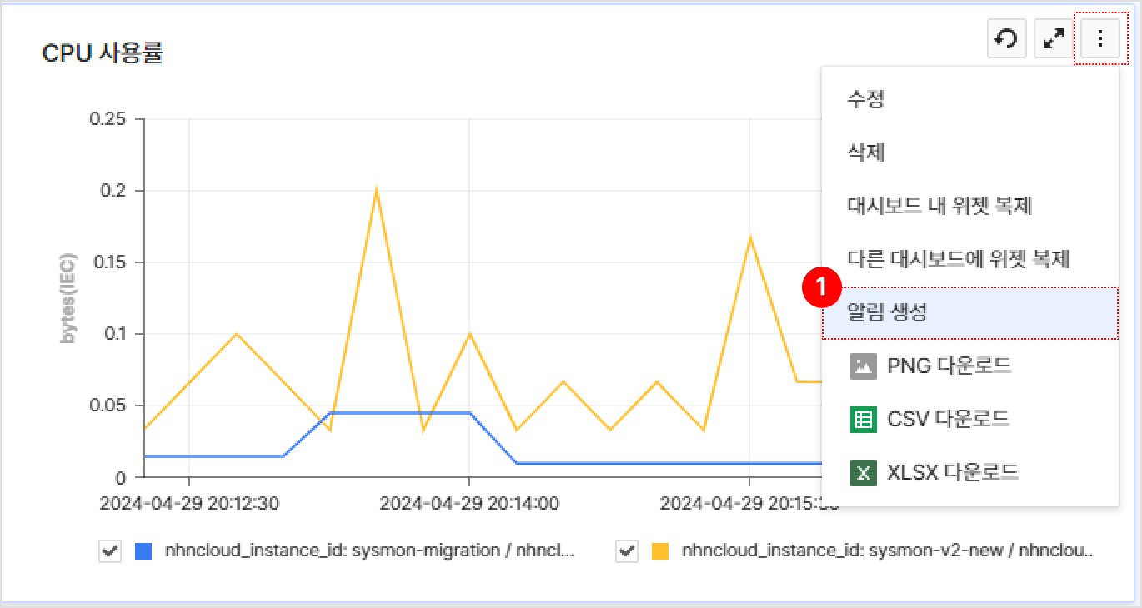The image size is (1142, 608).
Task: Click the green CSV table icon
Action: pos(864,419)
